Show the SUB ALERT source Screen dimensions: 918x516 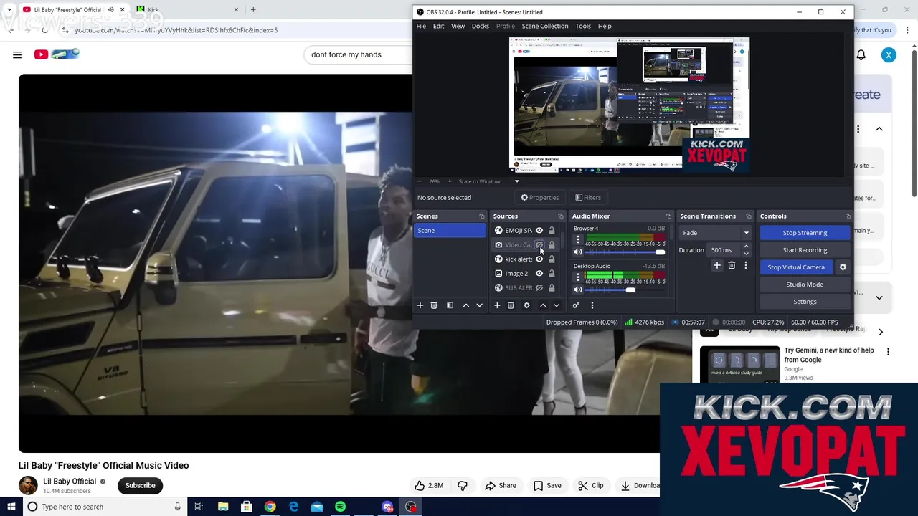[x=539, y=288]
